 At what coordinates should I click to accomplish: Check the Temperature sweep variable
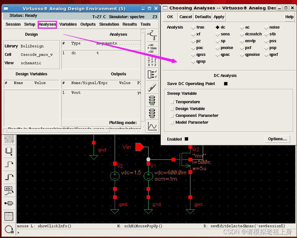172,102
